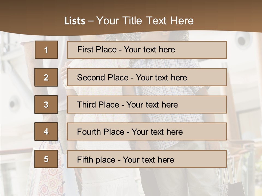This screenshot has height=196, width=262.
Task: Click the number 1 box
Action: click(x=46, y=50)
